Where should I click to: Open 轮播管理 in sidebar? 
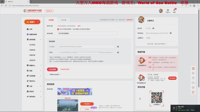point(32,50)
